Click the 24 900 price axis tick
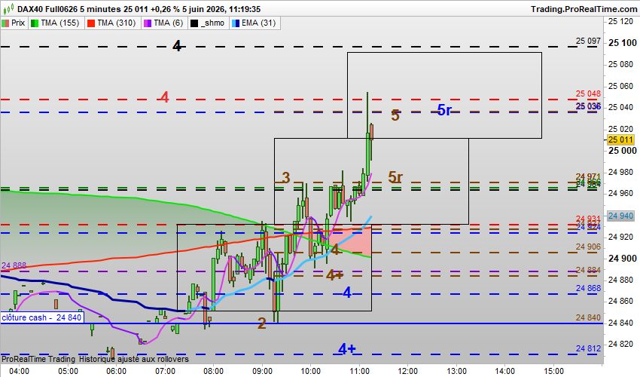Image resolution: width=640 pixels, height=377 pixels. 622,259
